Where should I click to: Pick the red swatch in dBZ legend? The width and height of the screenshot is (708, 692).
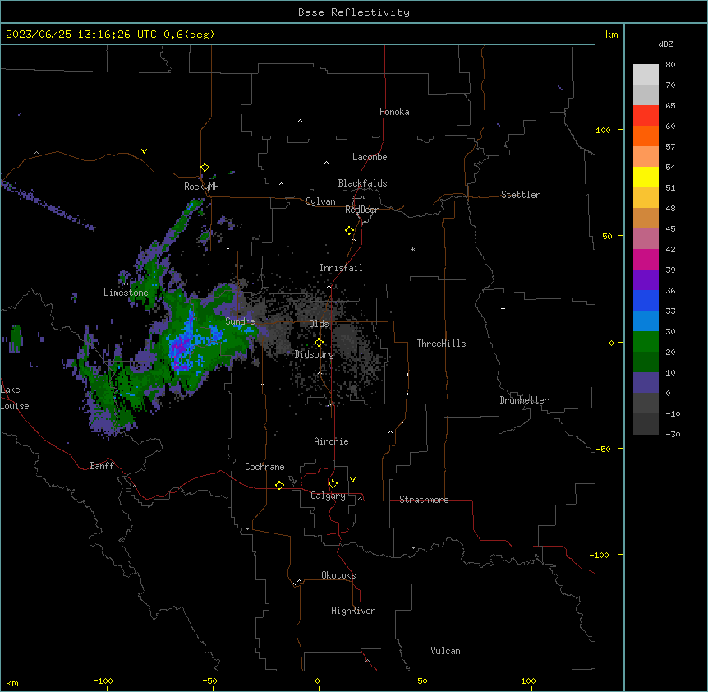coord(646,115)
